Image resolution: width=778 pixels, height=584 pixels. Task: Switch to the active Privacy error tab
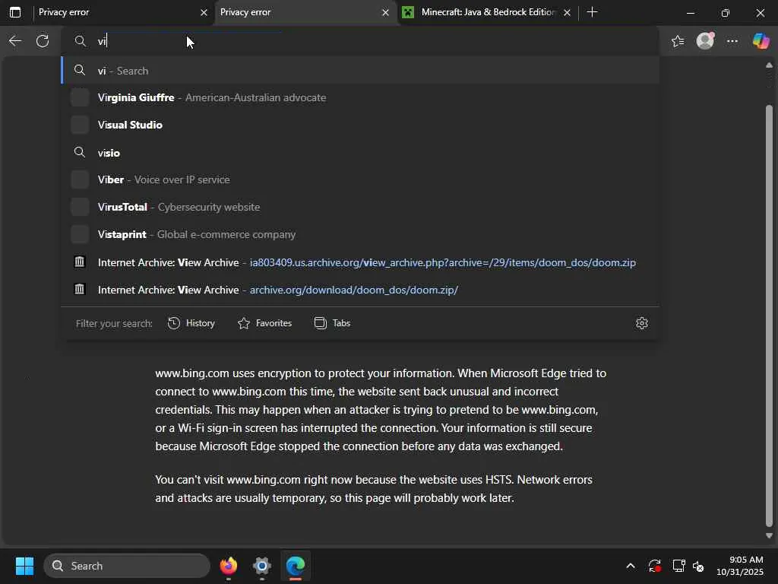point(305,12)
